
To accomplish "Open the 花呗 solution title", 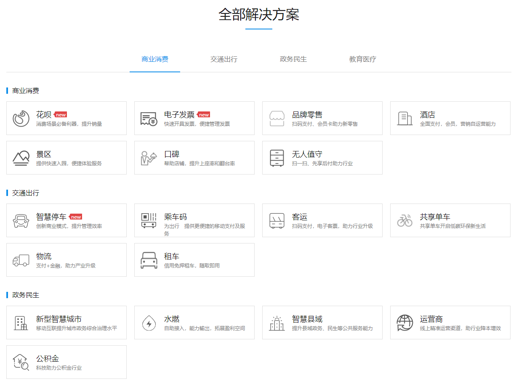I will pyautogui.click(x=44, y=115).
